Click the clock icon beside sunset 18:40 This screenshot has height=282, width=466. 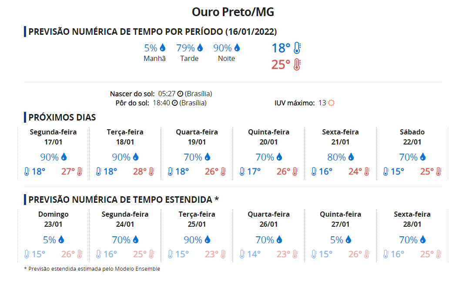(175, 103)
